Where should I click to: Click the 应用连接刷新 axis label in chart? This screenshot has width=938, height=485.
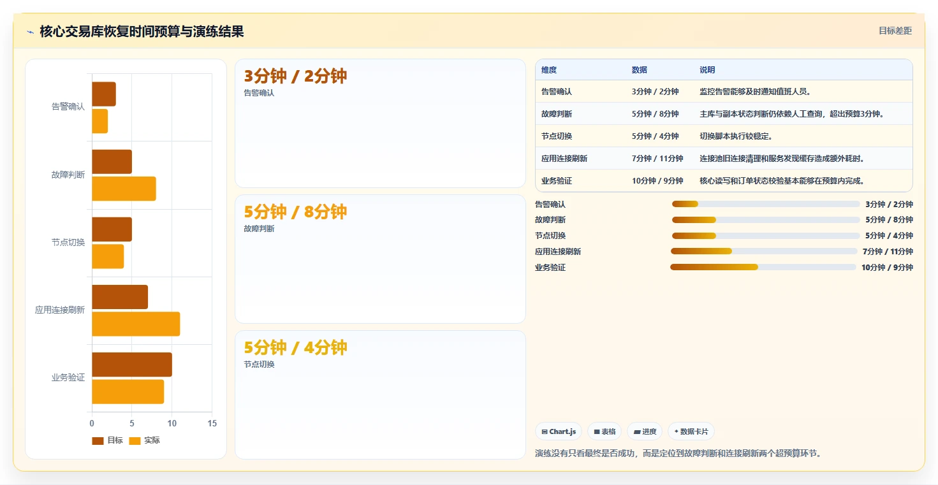[60, 310]
